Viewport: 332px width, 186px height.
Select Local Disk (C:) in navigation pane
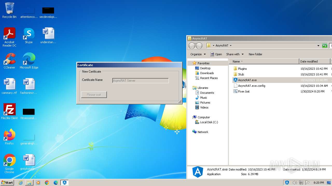(x=206, y=122)
